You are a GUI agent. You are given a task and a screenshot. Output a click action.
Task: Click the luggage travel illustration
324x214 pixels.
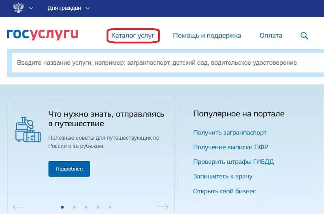(x=28, y=130)
